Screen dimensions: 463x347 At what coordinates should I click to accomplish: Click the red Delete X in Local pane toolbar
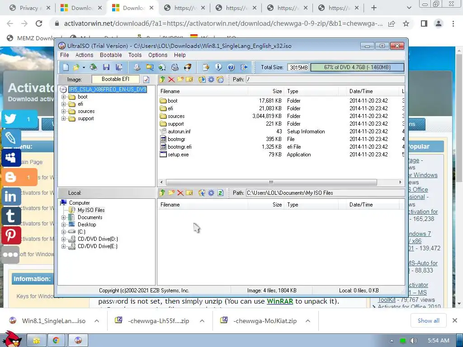click(180, 193)
